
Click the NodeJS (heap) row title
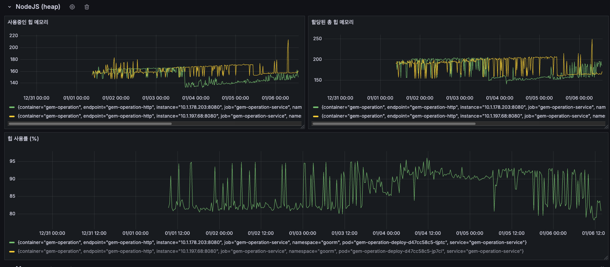click(x=38, y=7)
